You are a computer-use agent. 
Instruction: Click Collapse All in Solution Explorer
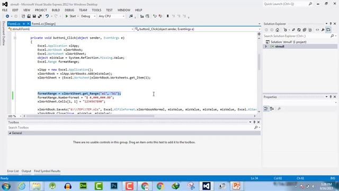(x=305, y=30)
